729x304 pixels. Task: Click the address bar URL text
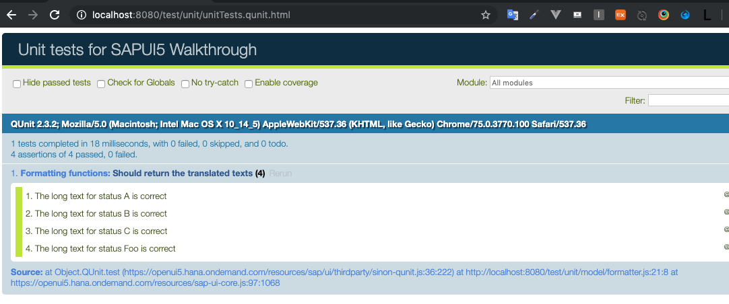(191, 15)
